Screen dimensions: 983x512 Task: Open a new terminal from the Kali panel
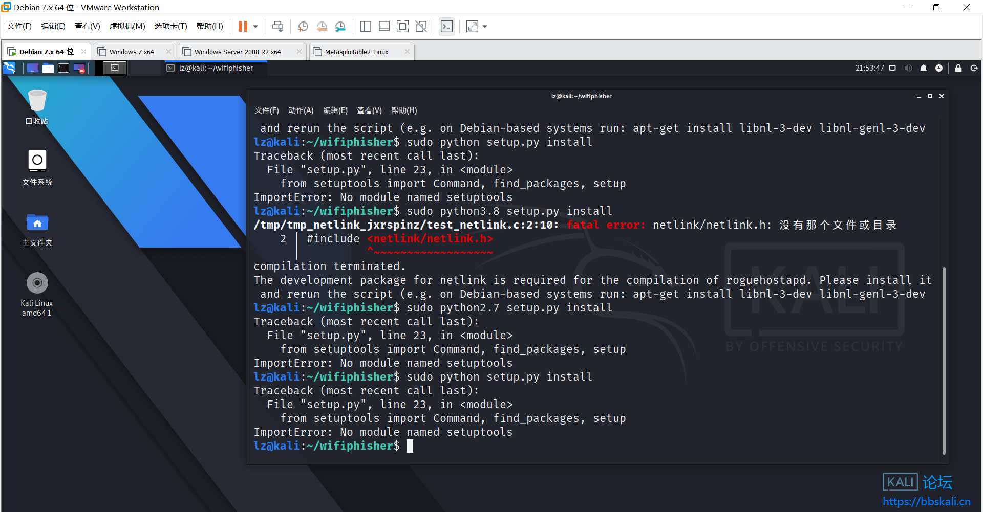pos(63,68)
